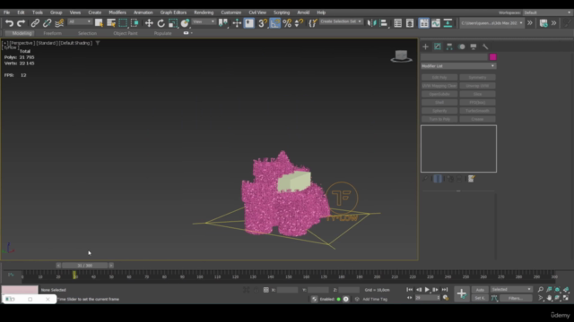Switch to the Freeform ribbon tab

tap(52, 33)
